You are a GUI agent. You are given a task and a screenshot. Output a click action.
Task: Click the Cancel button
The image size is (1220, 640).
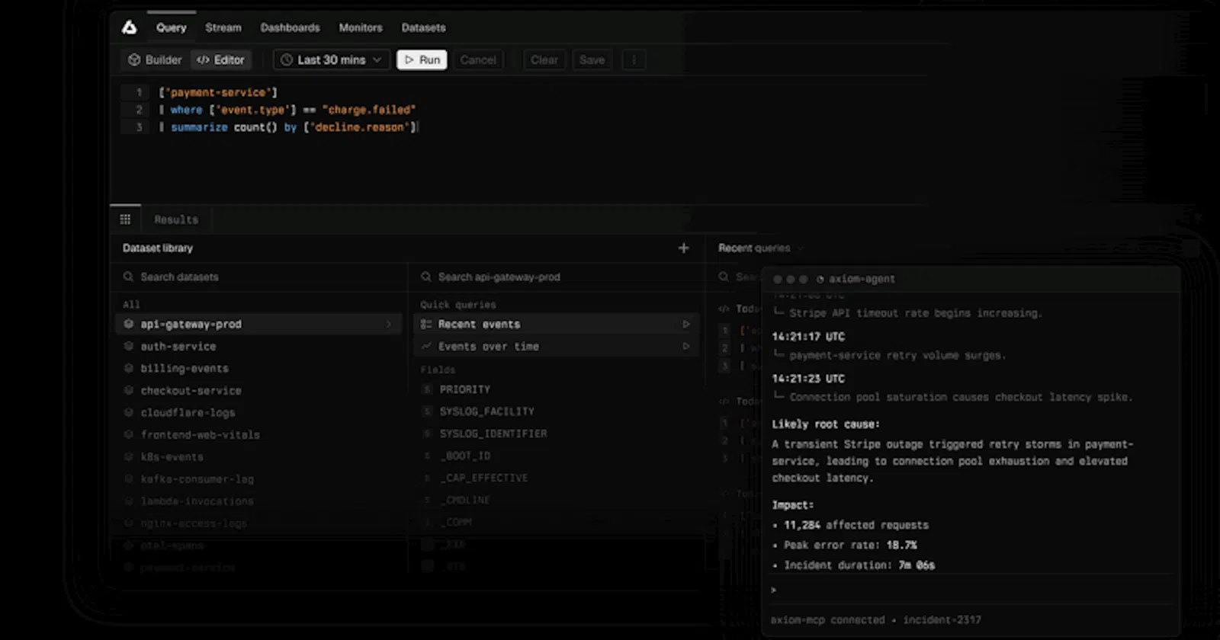478,59
